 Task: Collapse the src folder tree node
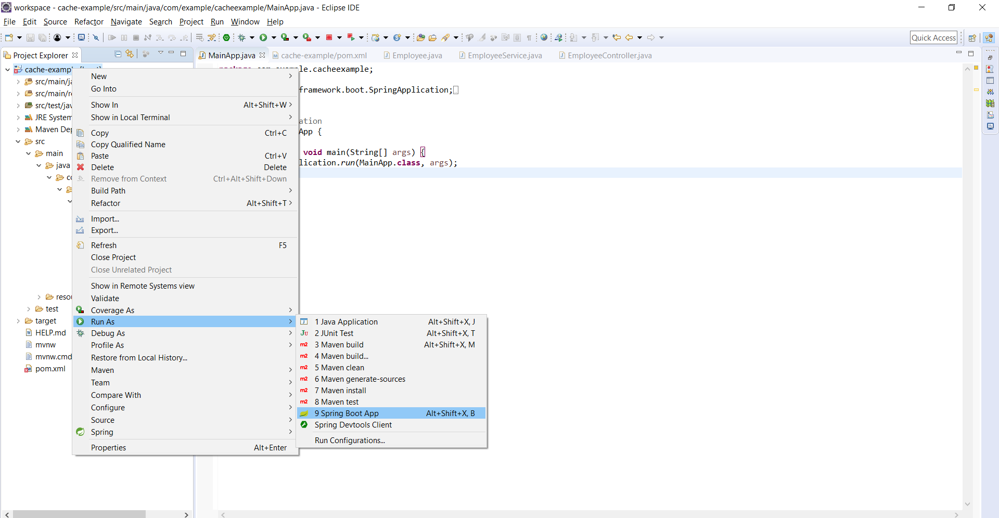click(18, 141)
